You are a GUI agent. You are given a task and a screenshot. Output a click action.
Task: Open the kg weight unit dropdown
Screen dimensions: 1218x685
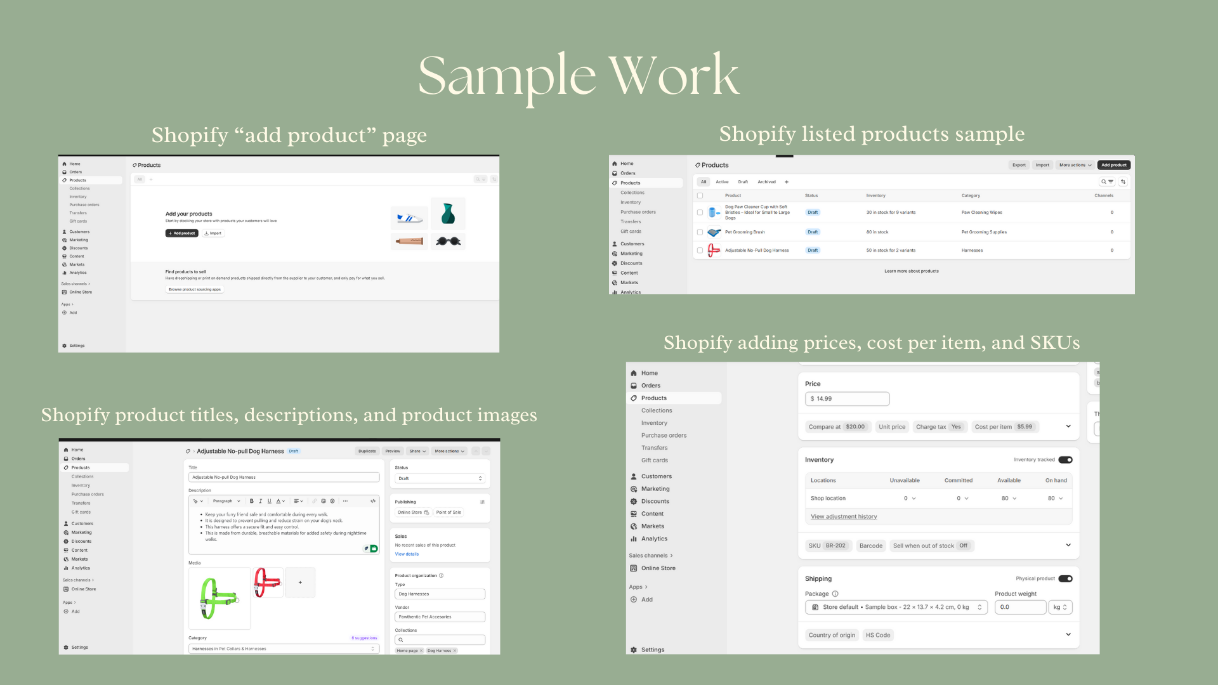(x=1060, y=608)
